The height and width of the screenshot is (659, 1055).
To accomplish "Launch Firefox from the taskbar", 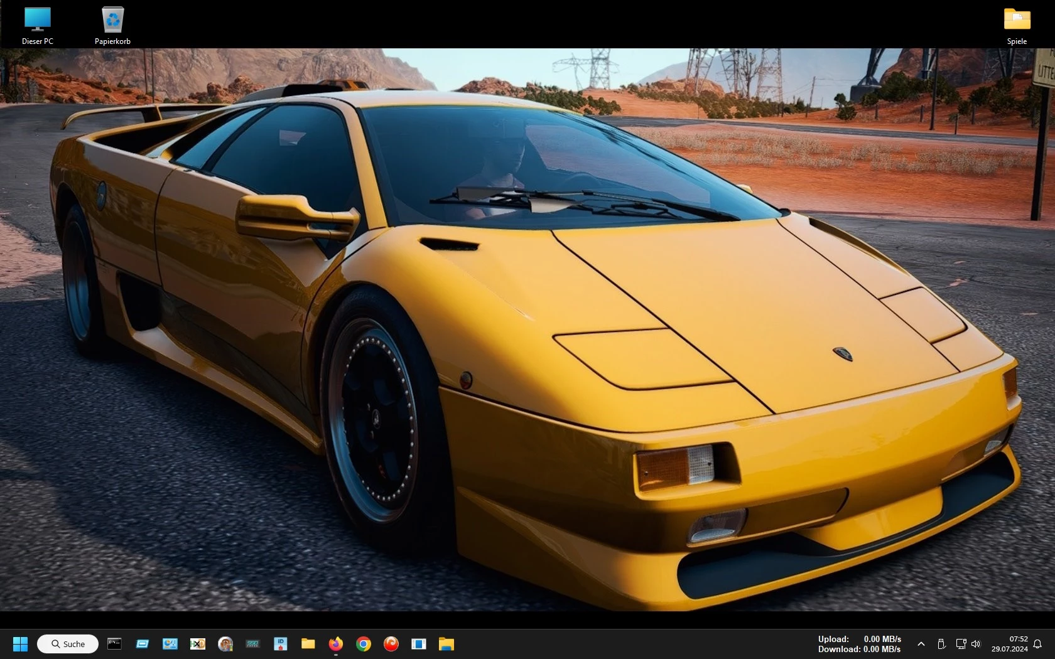I will [x=336, y=643].
